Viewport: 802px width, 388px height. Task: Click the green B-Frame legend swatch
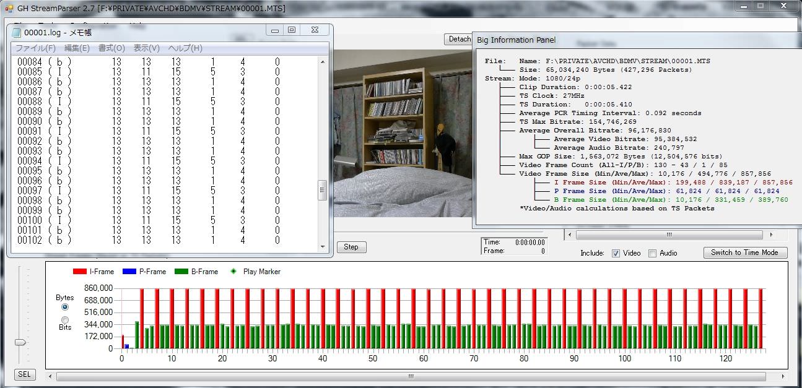[181, 272]
